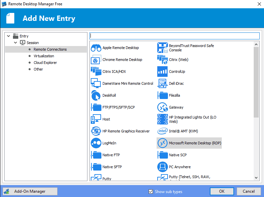Select the Dell iDrac label

(176, 83)
